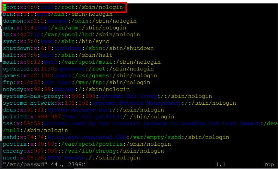Click the operator account line
Image resolution: width=278 pixels, height=169 pixels.
pos(78,69)
